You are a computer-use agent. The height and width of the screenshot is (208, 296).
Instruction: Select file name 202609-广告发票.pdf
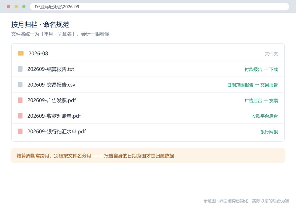pyautogui.click(x=52, y=100)
